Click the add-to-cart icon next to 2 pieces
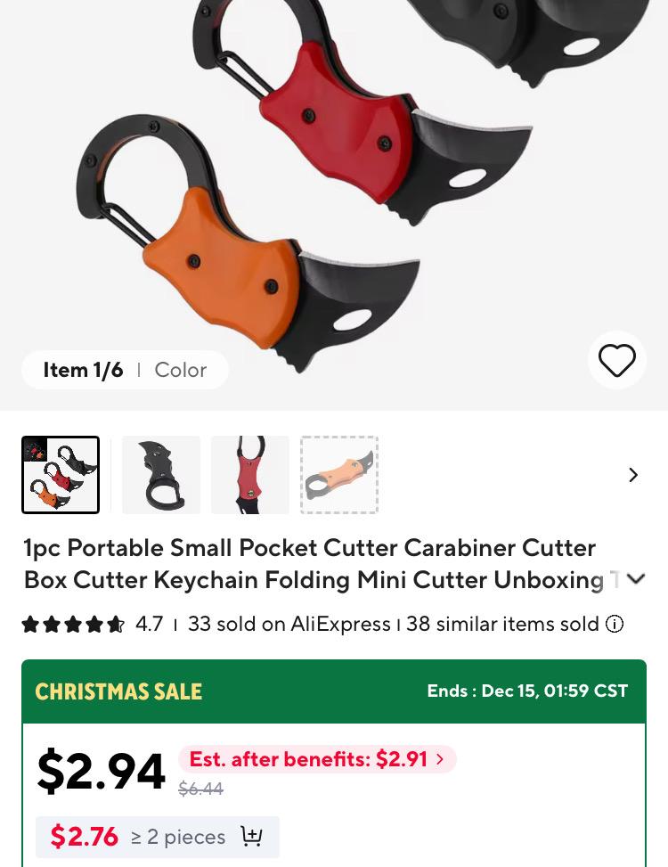This screenshot has height=867, width=668. click(x=251, y=836)
